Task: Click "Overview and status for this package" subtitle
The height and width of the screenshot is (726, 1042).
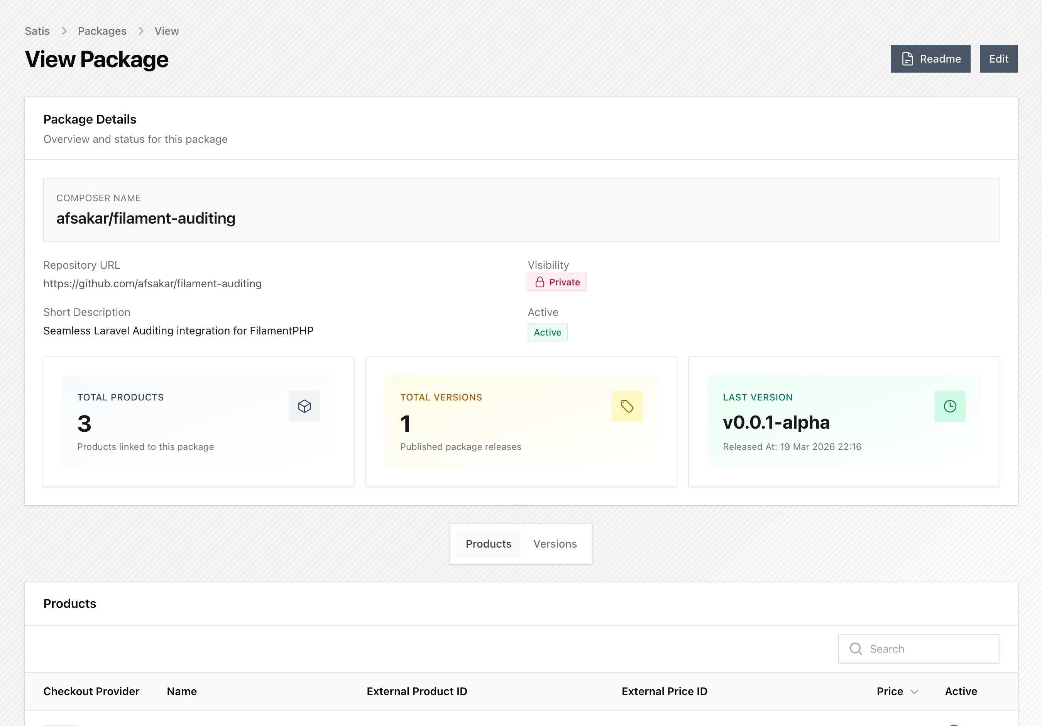Action: tap(136, 139)
